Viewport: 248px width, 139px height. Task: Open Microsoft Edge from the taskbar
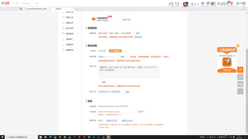tap(50, 137)
